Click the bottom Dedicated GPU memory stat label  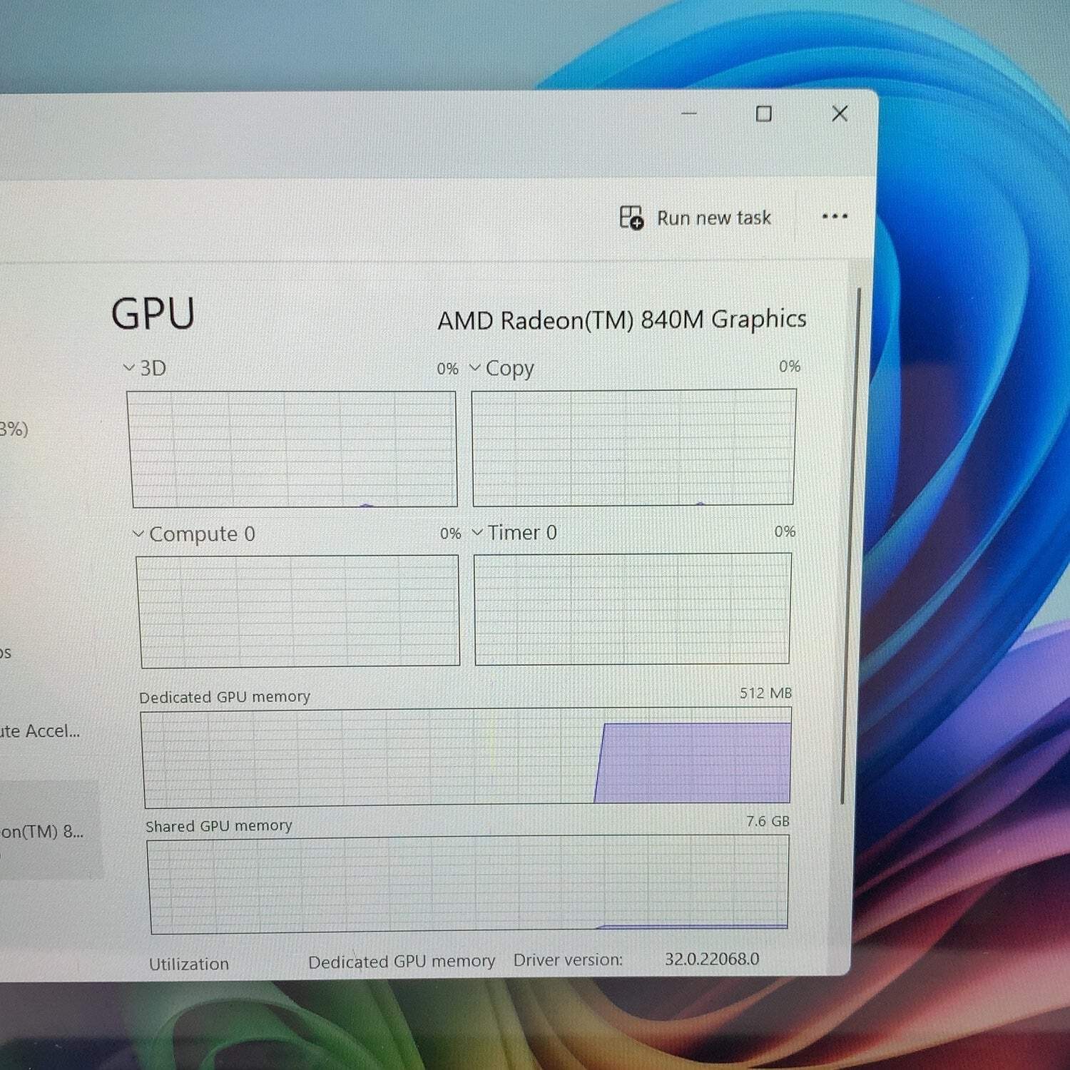pyautogui.click(x=402, y=962)
